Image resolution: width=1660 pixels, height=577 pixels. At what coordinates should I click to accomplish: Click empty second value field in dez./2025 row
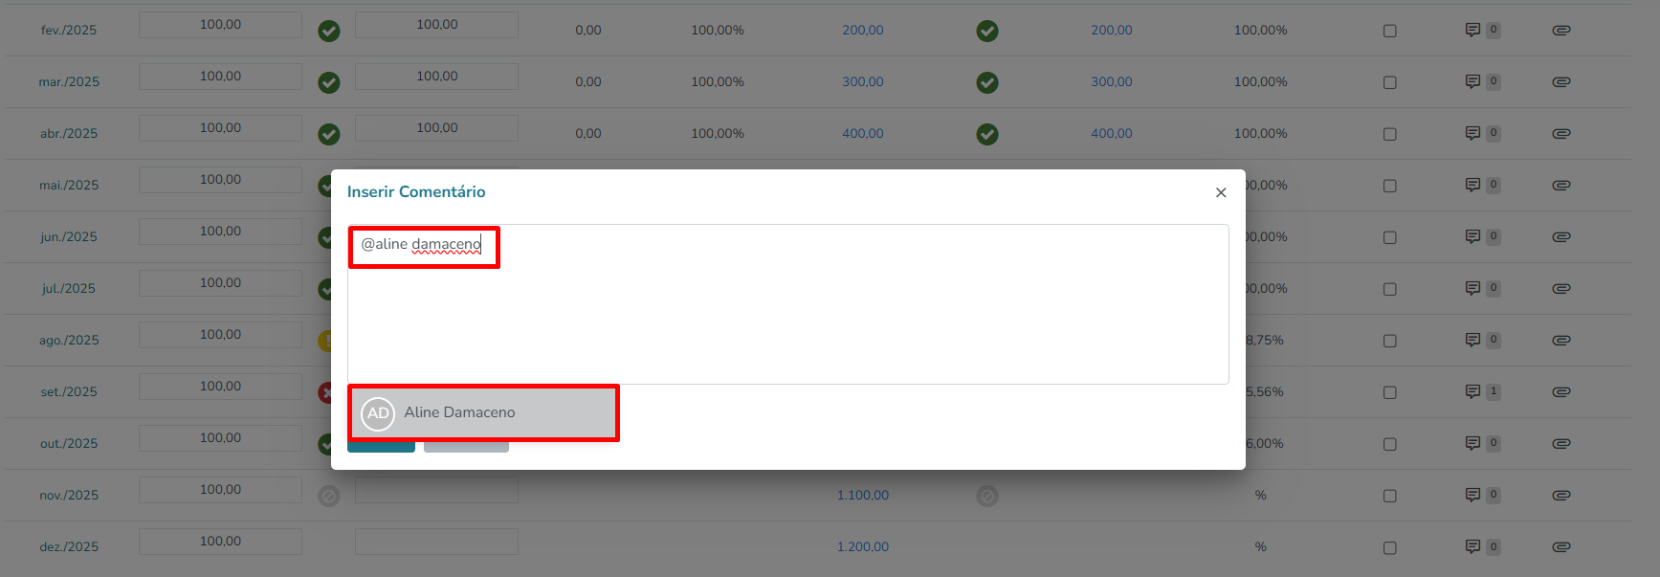tap(436, 542)
